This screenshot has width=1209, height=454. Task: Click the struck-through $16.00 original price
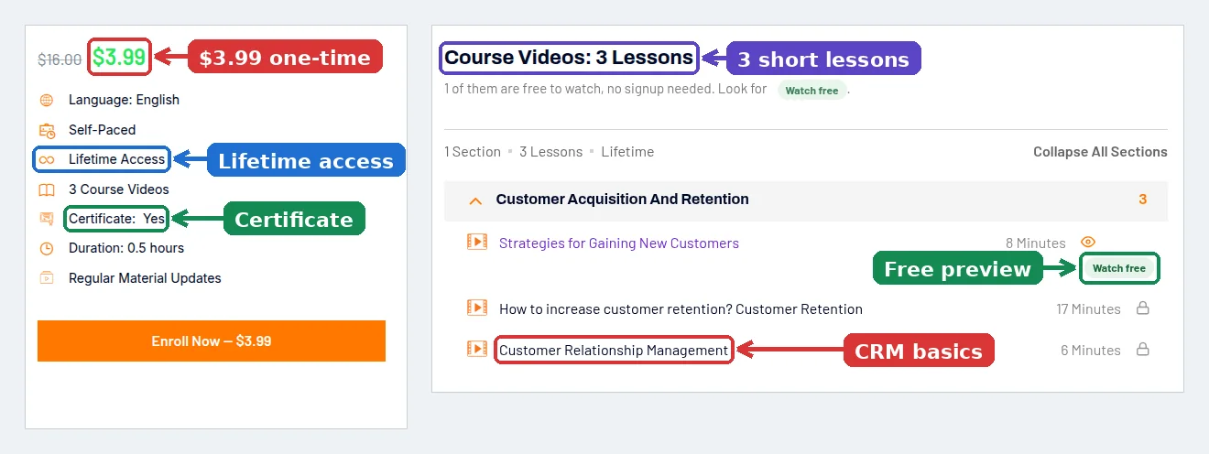pyautogui.click(x=60, y=59)
